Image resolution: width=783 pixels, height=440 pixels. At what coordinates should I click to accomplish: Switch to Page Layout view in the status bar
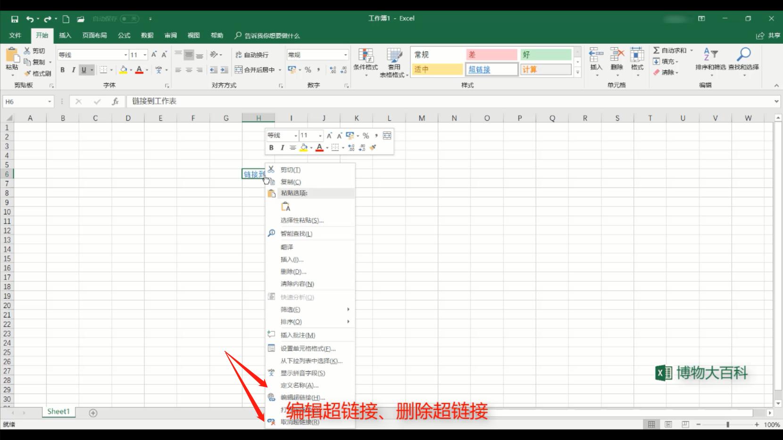pyautogui.click(x=668, y=424)
